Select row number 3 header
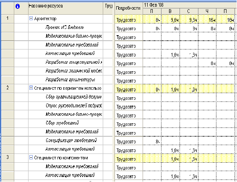The image size is (237, 182). (x=8, y=158)
